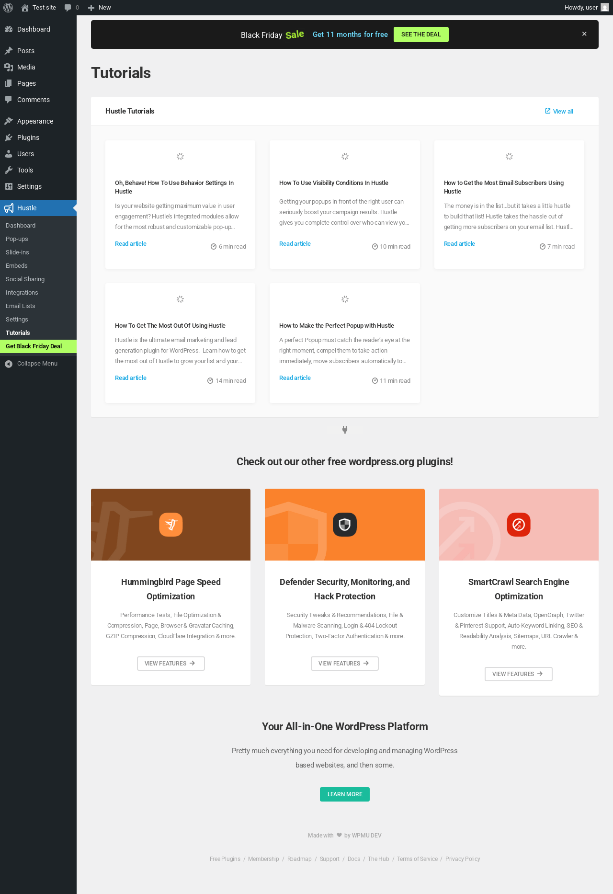The image size is (613, 894).
Task: Read article on Visibility Conditions in Hustle
Action: coord(295,244)
